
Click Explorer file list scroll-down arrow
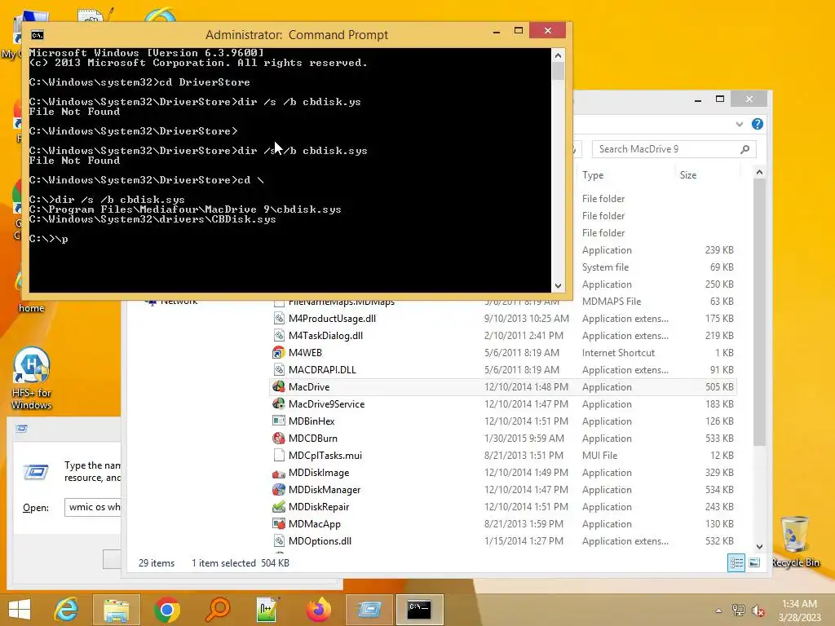coord(759,547)
